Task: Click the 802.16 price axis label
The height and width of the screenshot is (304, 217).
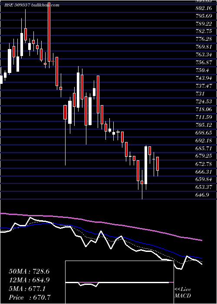Action: coord(204,8)
